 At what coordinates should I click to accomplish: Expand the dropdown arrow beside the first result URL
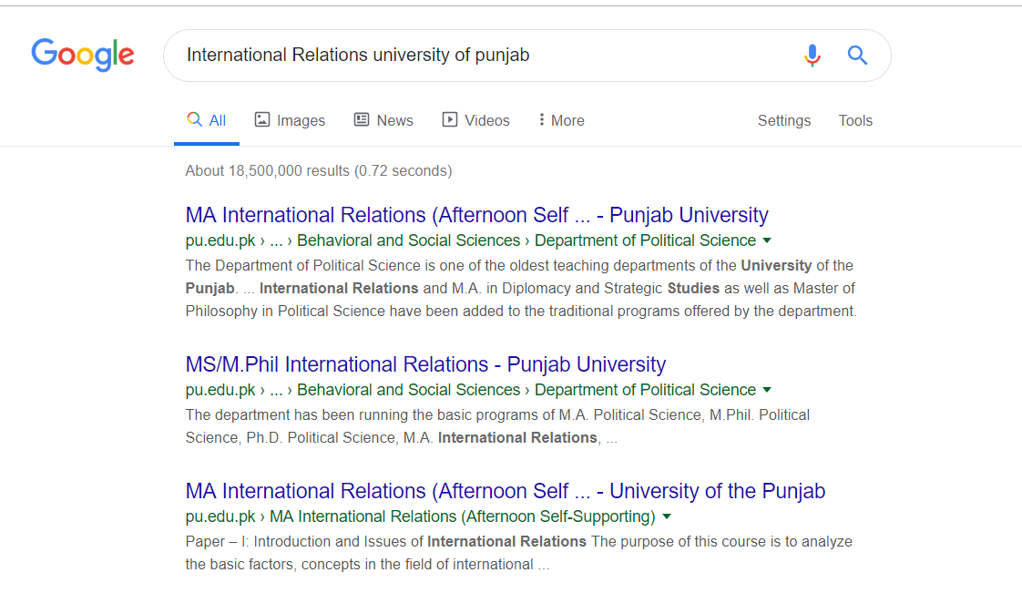[x=767, y=240]
